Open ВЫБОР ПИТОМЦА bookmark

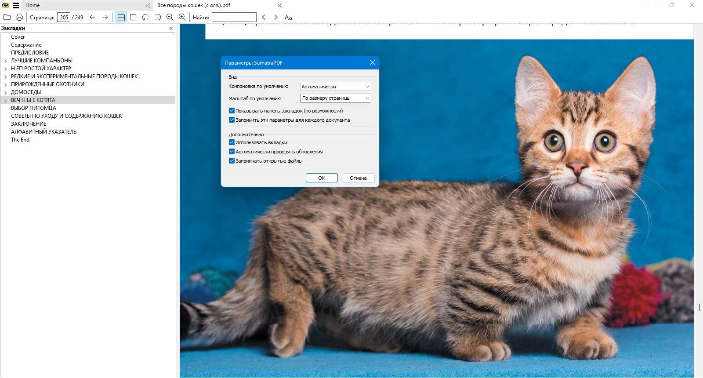(x=34, y=108)
